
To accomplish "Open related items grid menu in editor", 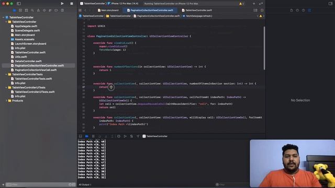I will (80, 10).
